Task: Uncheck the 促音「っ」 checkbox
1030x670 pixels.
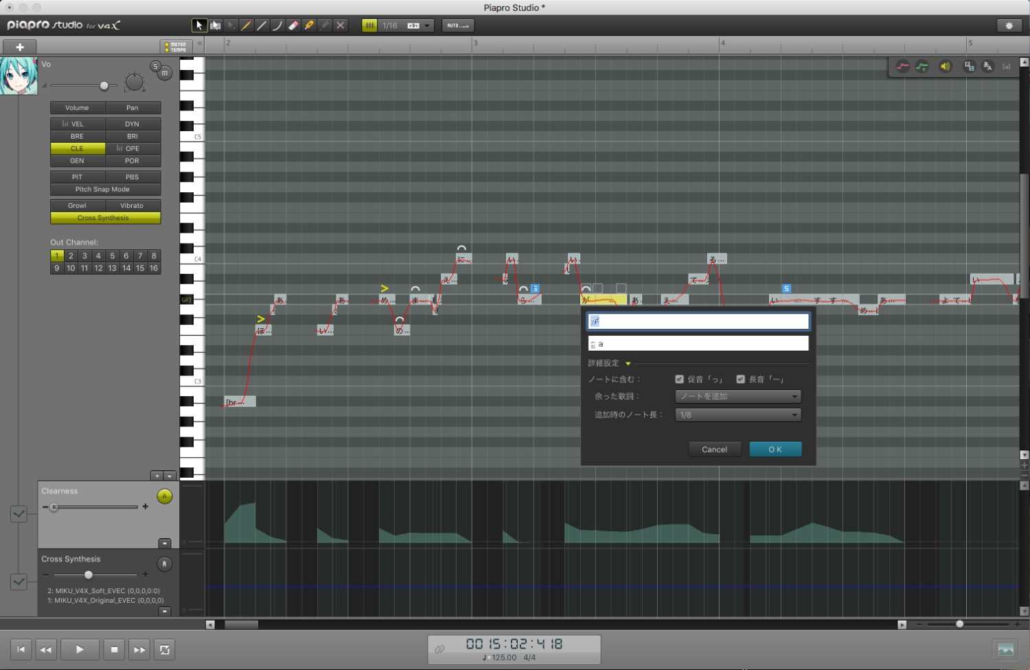Action: 679,379
